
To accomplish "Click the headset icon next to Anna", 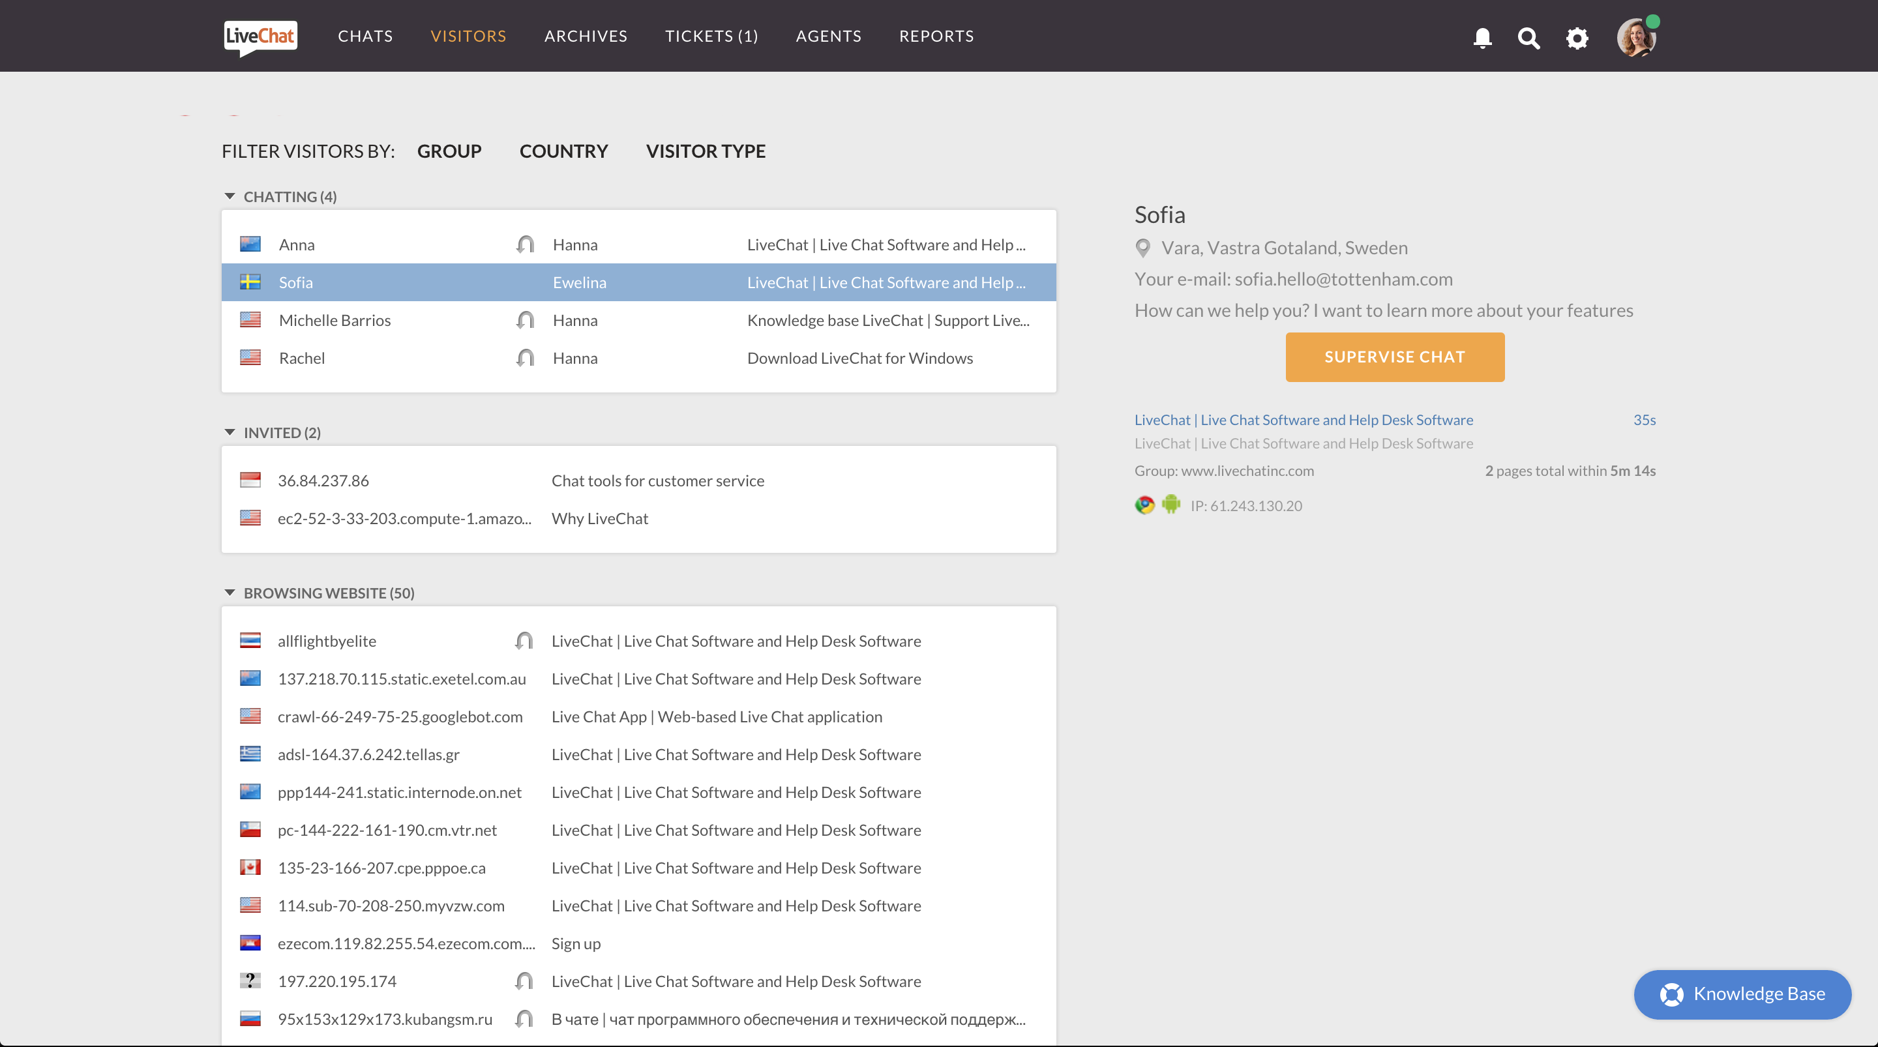I will [x=525, y=245].
